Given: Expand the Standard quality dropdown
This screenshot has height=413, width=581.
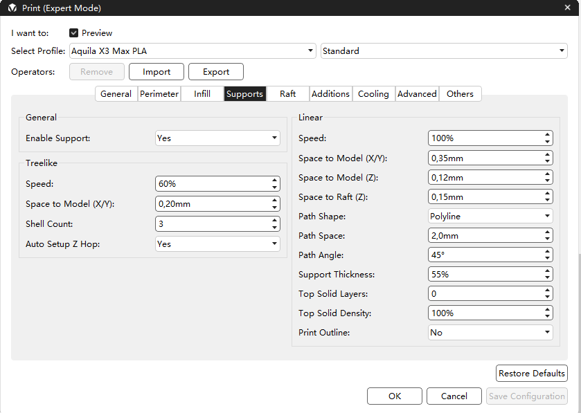Looking at the screenshot, I should pos(444,51).
